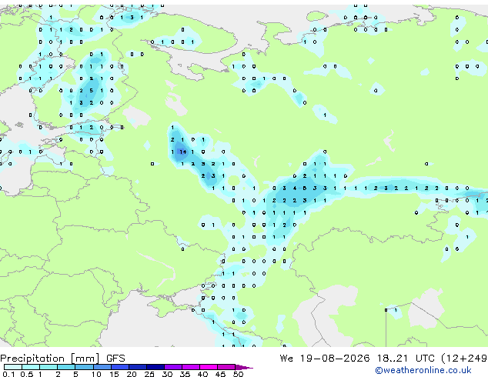Select the 10–15 mm legend color swatch
488x377 pixels.
(102, 367)
